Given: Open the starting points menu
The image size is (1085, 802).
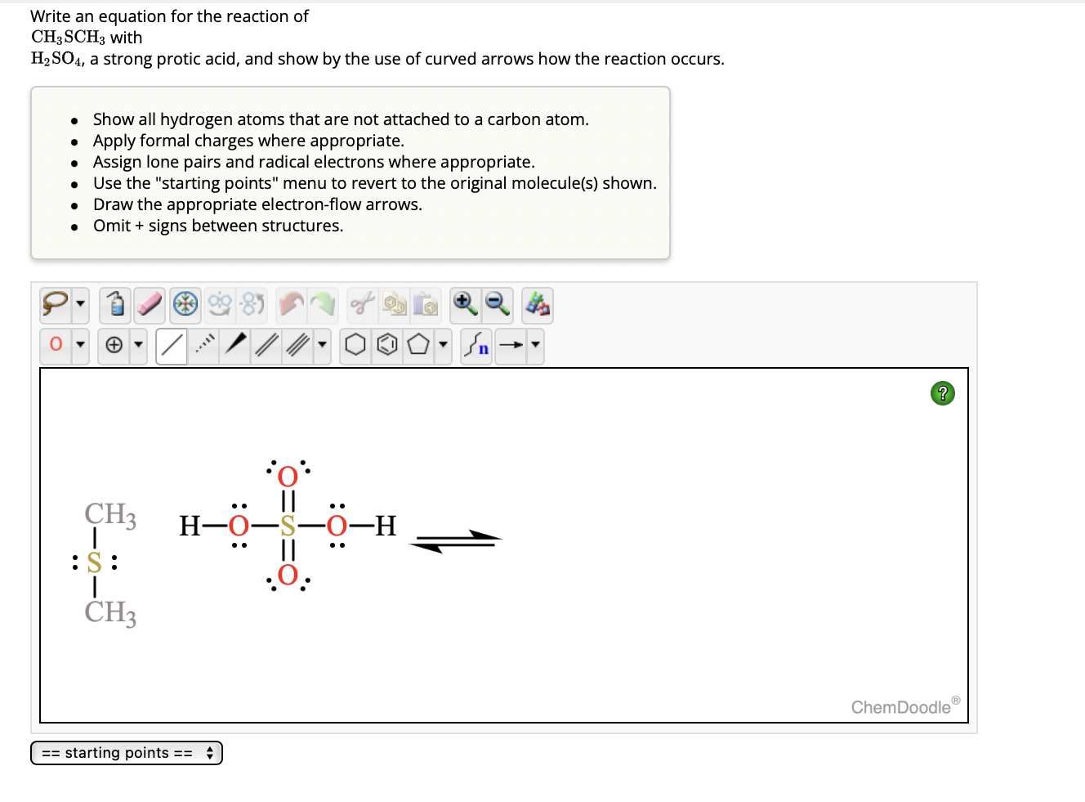Looking at the screenshot, I should point(126,752).
